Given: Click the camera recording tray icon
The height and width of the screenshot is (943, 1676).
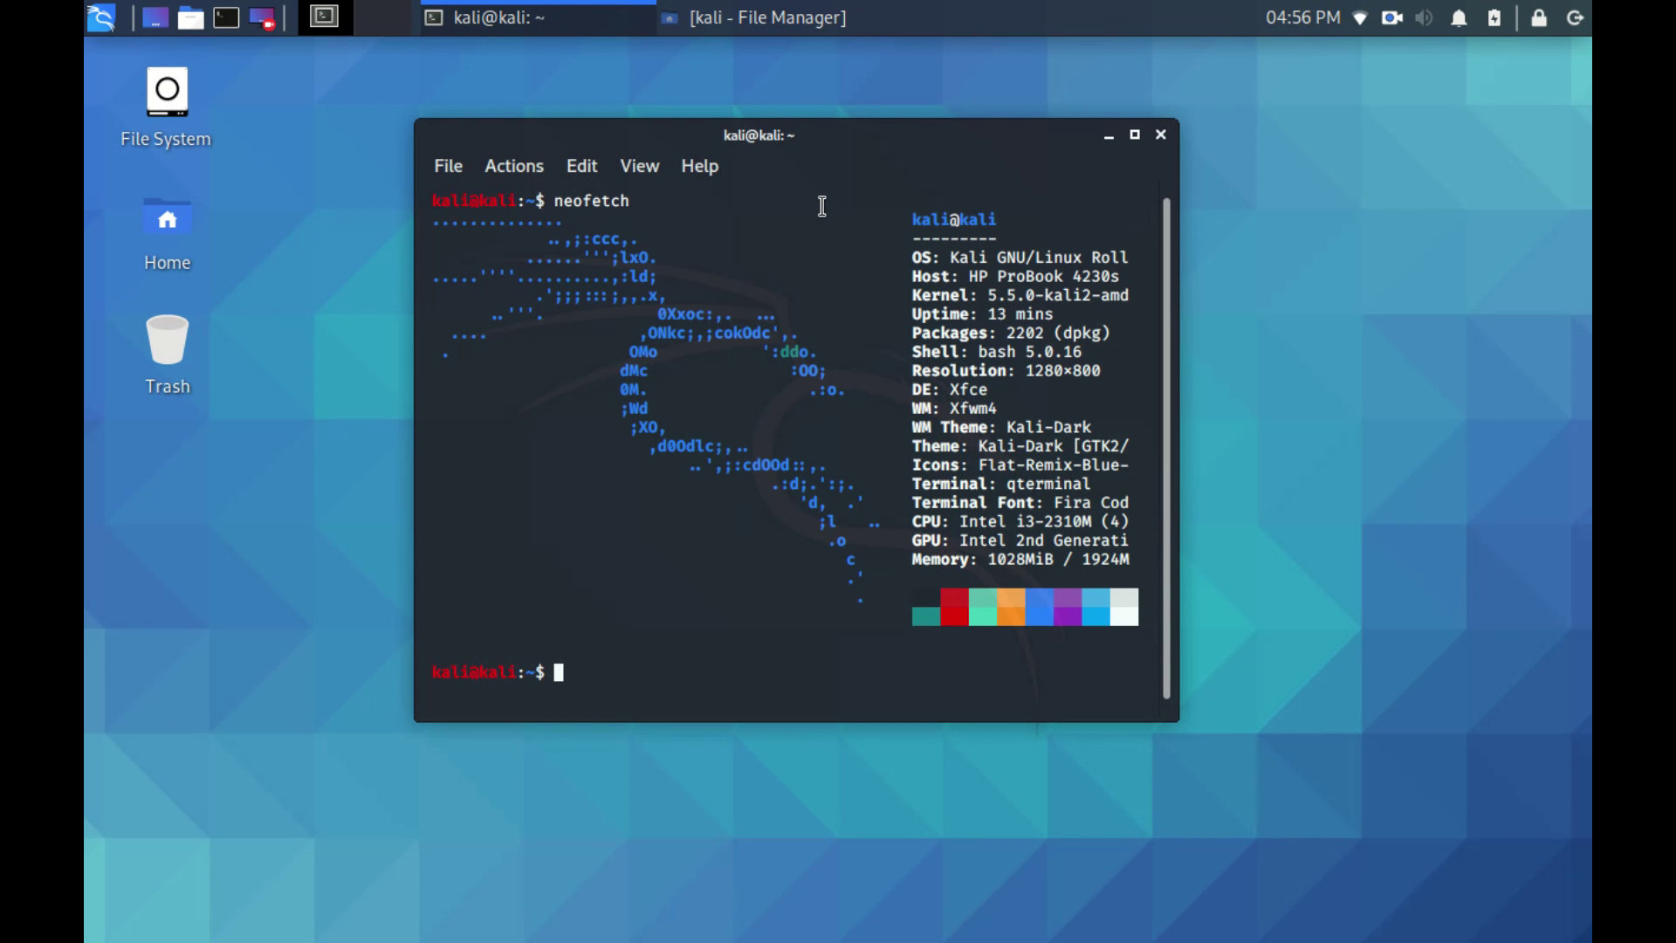Looking at the screenshot, I should click(1391, 17).
